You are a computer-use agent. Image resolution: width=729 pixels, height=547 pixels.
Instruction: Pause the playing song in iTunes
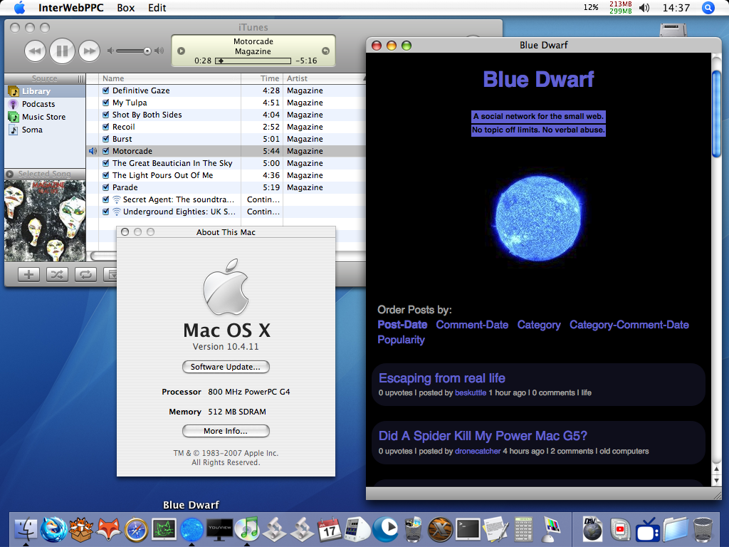coord(63,51)
